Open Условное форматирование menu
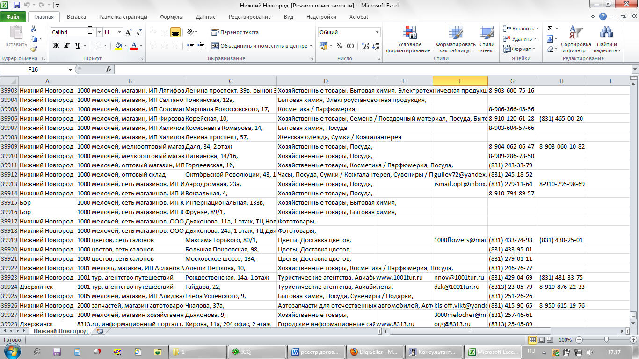This screenshot has width=639, height=359. [410, 39]
